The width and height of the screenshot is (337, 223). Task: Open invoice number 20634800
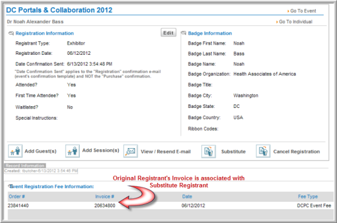coord(105,205)
